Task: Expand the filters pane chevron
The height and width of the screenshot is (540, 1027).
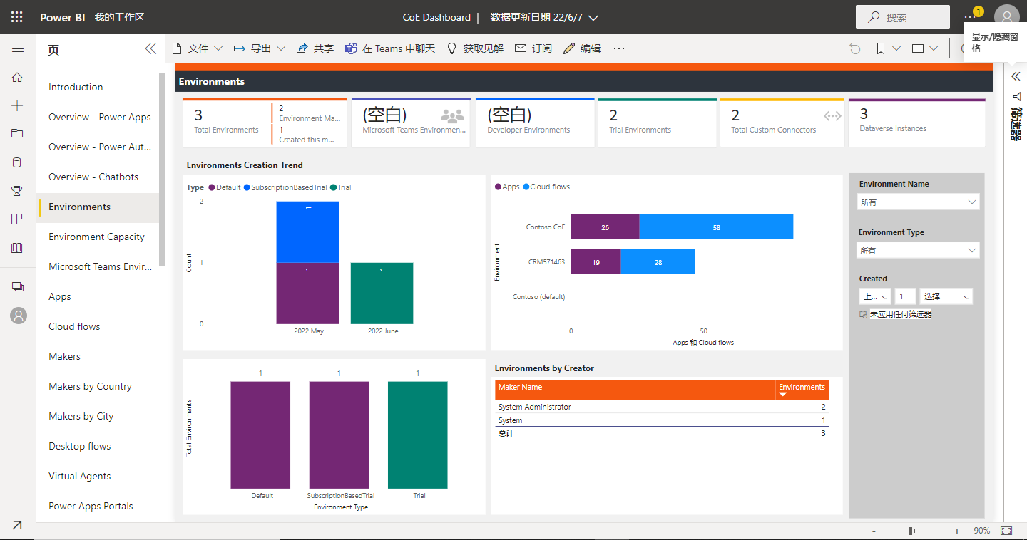Action: pos(1016,76)
